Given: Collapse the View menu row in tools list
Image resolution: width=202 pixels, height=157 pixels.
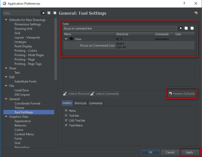Looking at the screenshot, I should [x=66, y=39].
